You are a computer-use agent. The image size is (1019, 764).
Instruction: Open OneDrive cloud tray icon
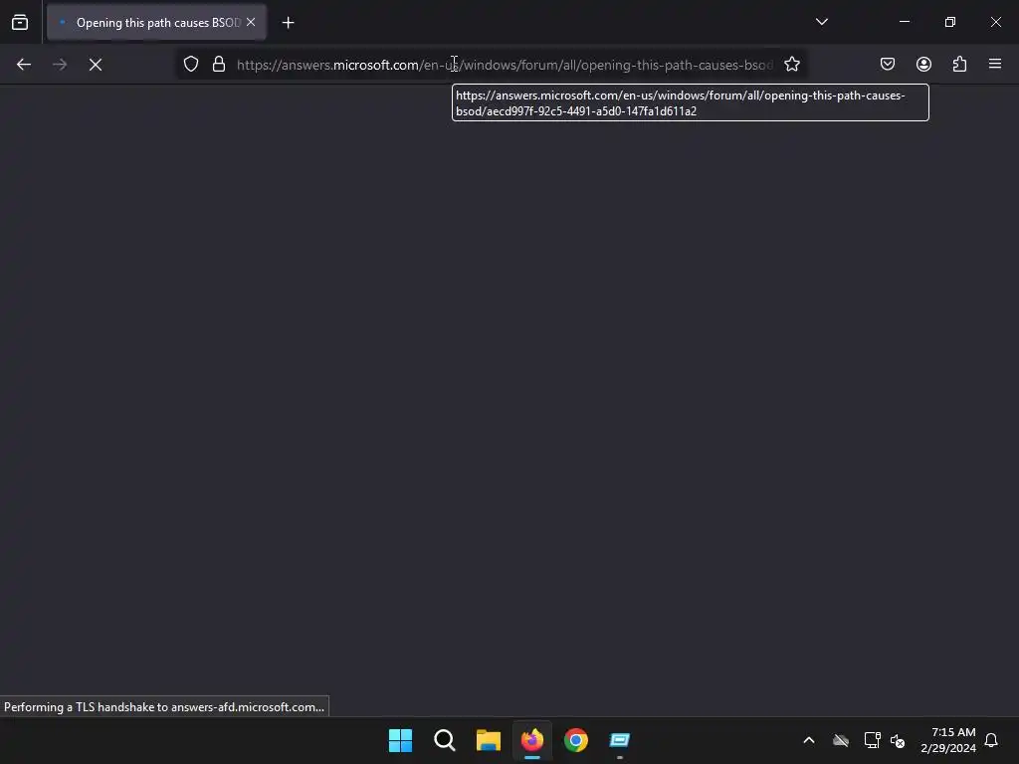(841, 740)
